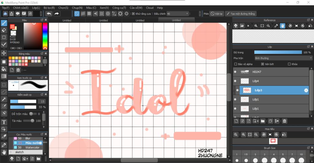Select the Move tool
The width and height of the screenshot is (314, 163).
pos(4,53)
